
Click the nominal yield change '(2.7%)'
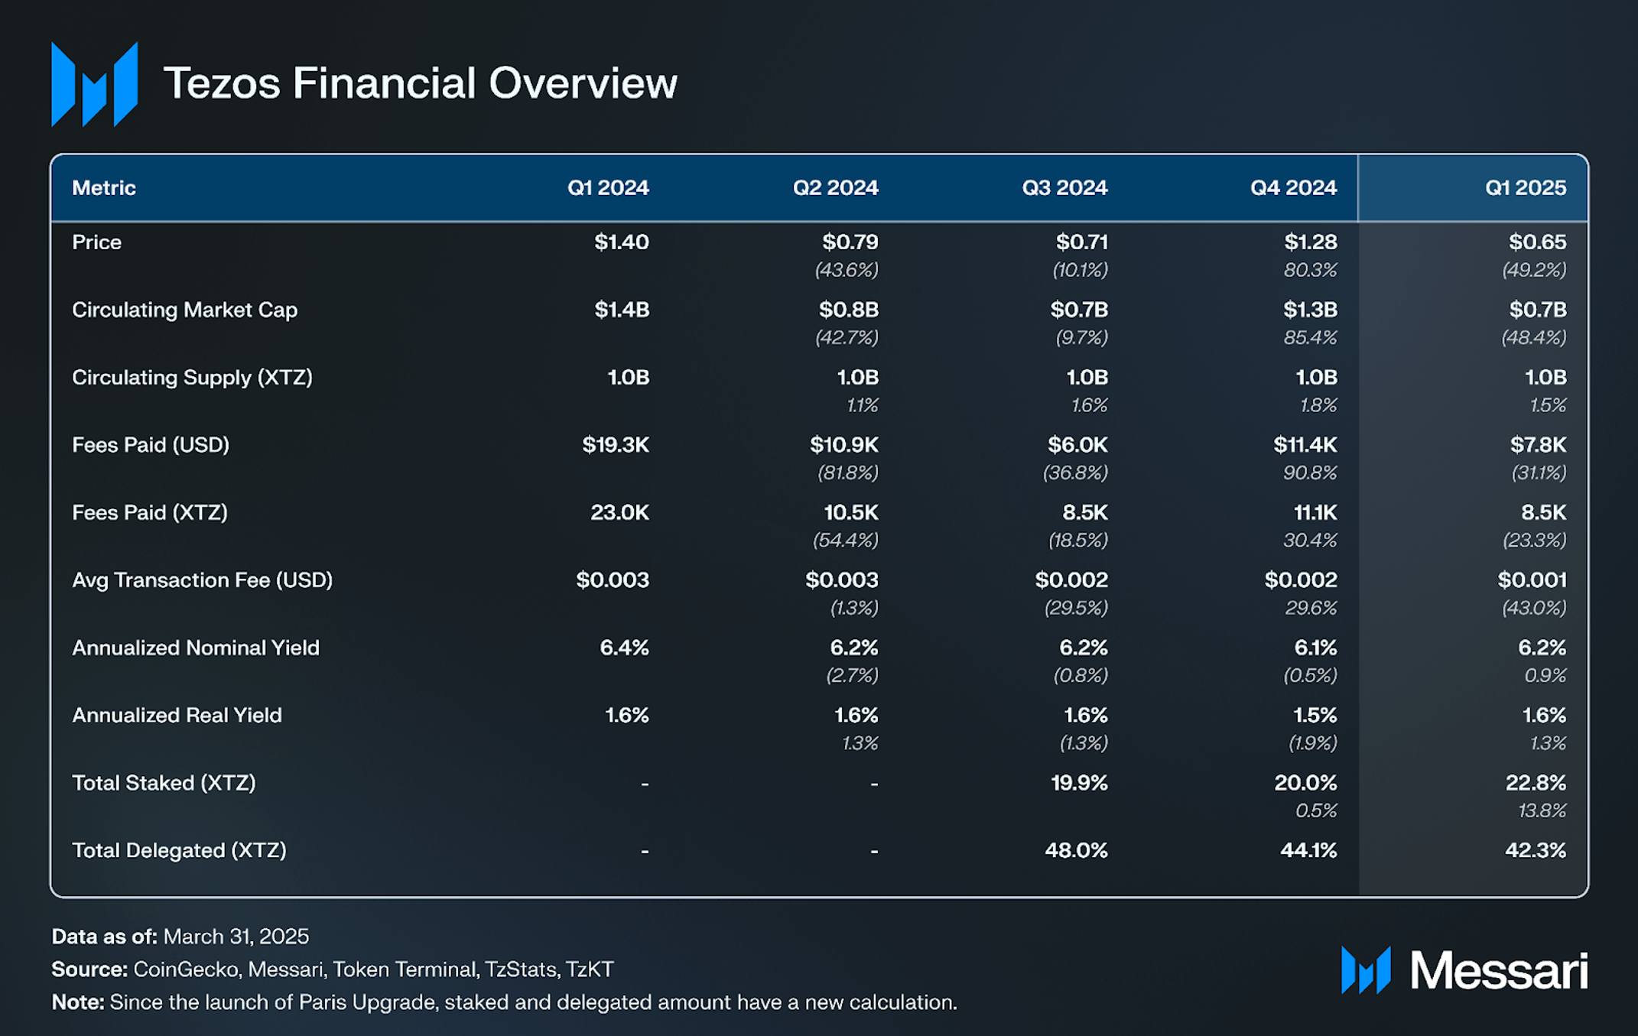(852, 675)
